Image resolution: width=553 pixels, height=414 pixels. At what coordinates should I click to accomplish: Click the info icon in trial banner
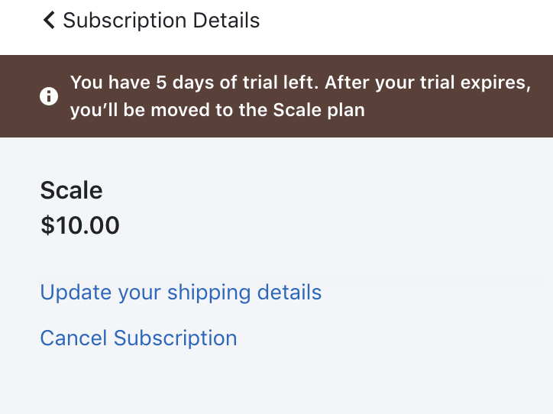(x=49, y=96)
